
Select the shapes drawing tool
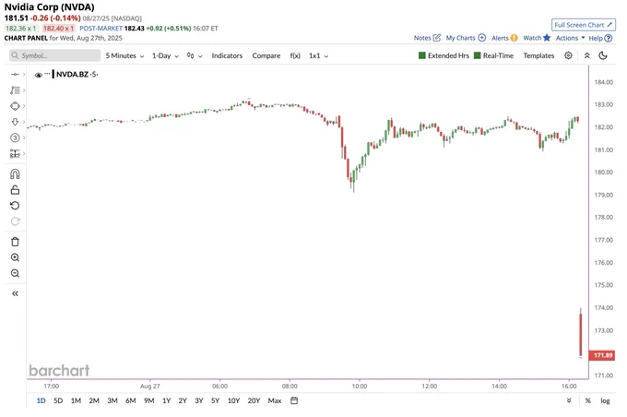[x=15, y=106]
